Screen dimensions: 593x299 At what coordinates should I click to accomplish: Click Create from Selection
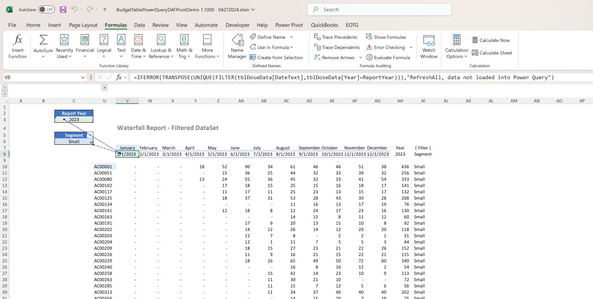tap(276, 57)
